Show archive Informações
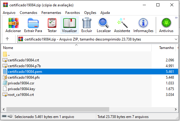This screenshot has height=121, width=180. (x=143, y=25)
